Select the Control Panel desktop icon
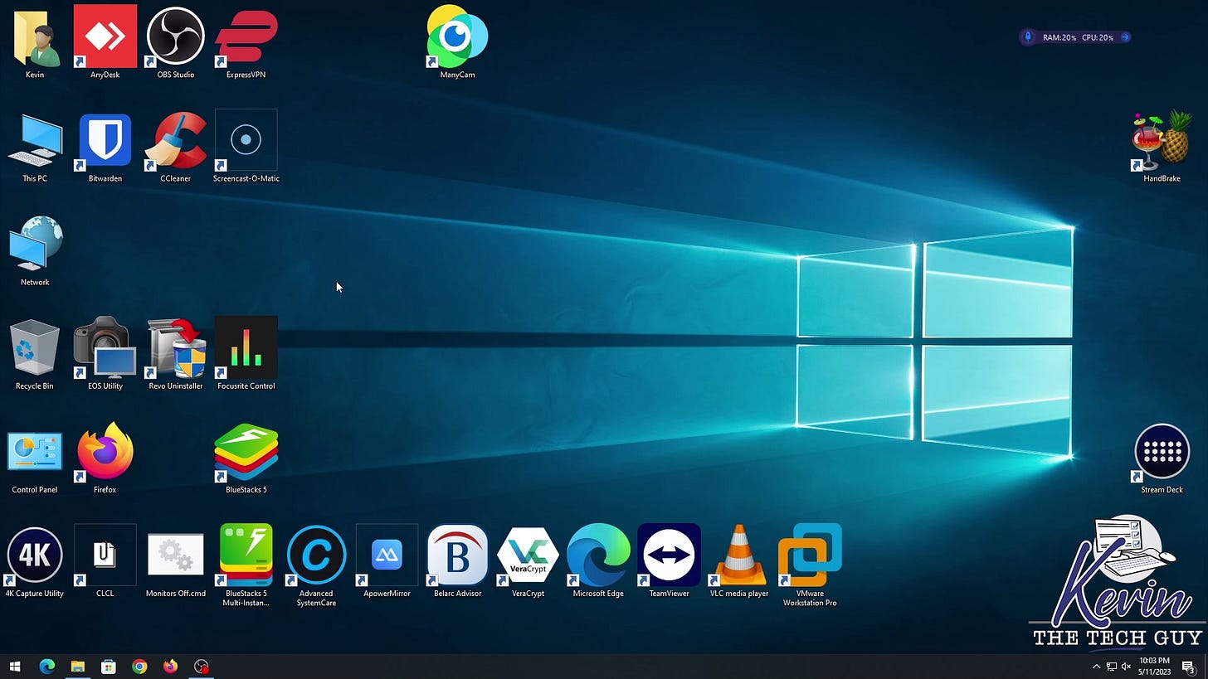 pos(35,461)
